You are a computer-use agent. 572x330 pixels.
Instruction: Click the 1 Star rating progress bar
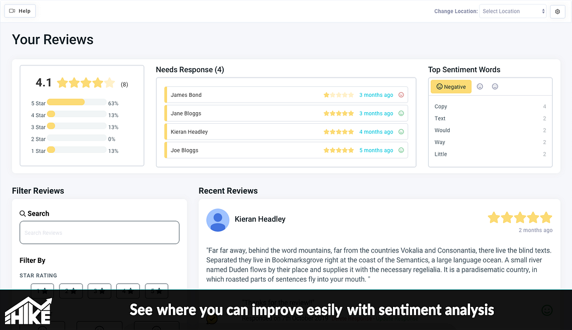coord(77,150)
